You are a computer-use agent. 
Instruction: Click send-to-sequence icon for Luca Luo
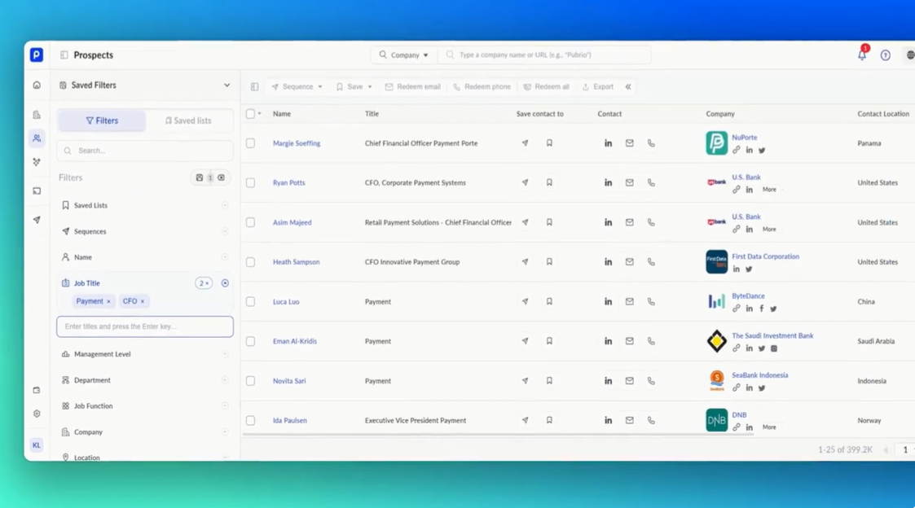pos(525,301)
